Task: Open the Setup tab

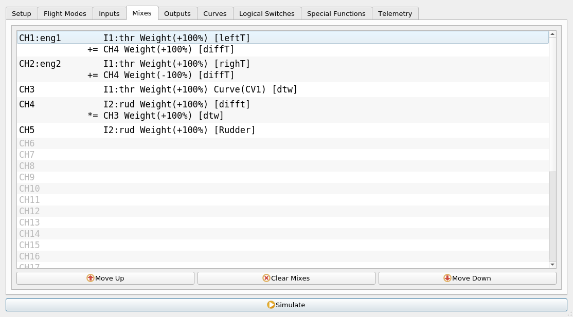Action: click(x=22, y=13)
